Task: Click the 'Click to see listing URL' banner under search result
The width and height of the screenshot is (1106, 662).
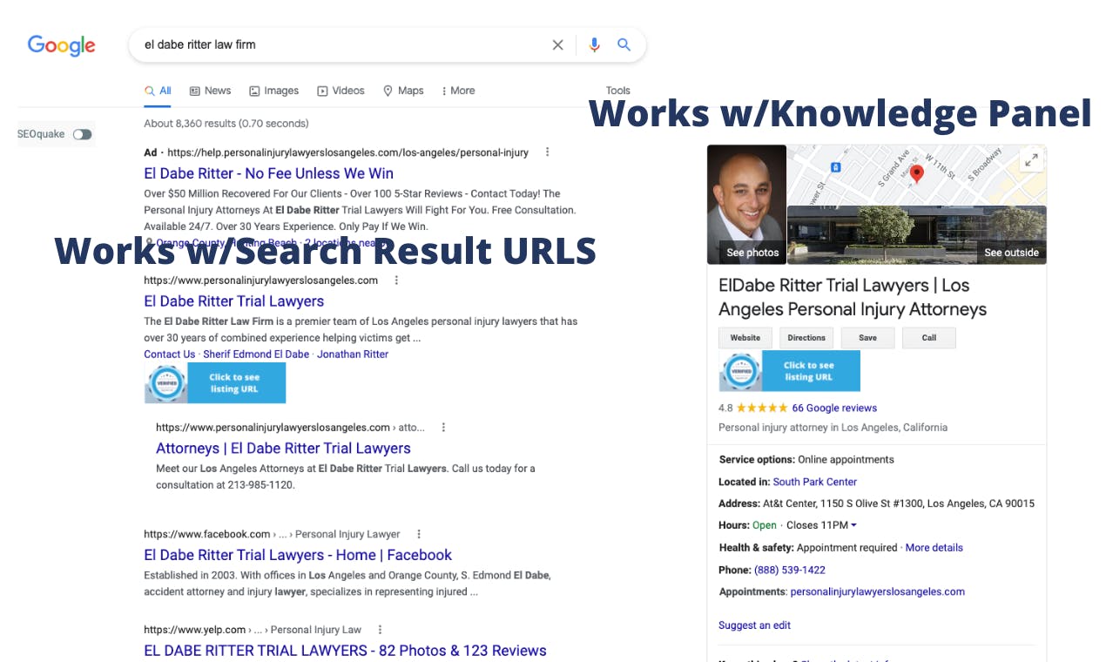Action: click(215, 383)
